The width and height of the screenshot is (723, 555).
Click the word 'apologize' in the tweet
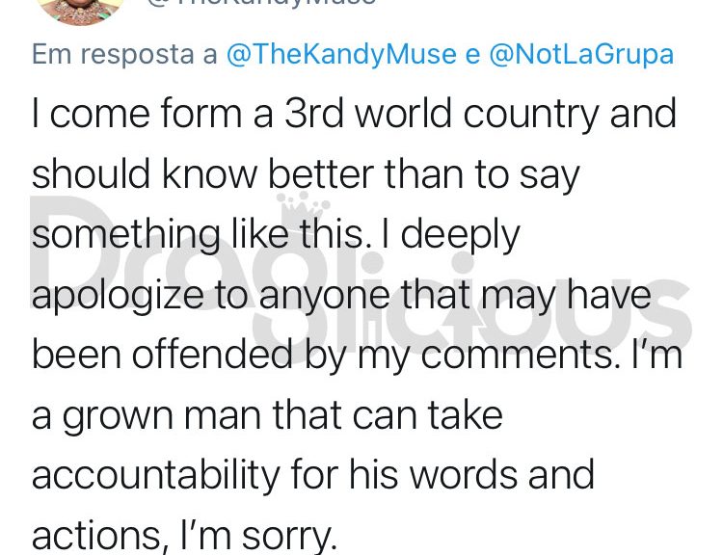118,296
